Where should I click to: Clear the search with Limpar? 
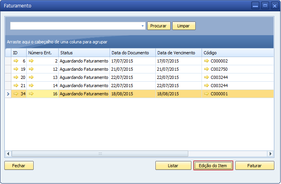[x=184, y=26]
